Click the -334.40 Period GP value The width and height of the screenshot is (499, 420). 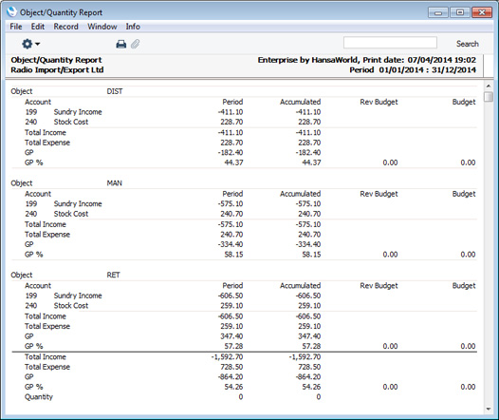pyautogui.click(x=231, y=244)
